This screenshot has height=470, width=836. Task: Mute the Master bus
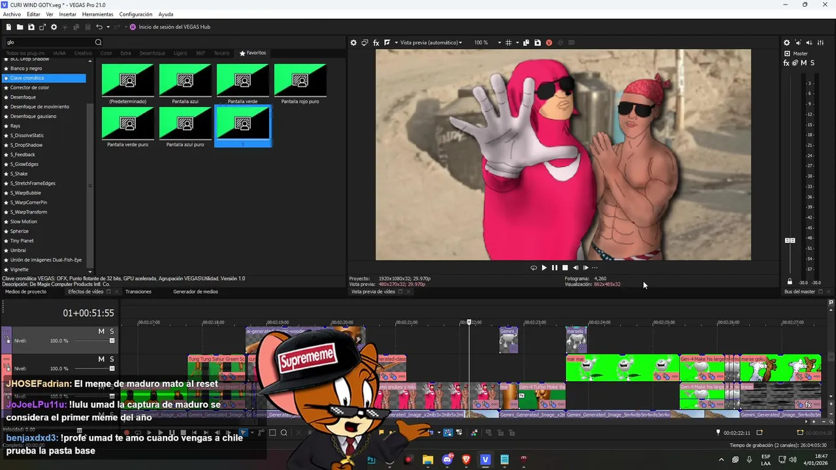click(803, 63)
